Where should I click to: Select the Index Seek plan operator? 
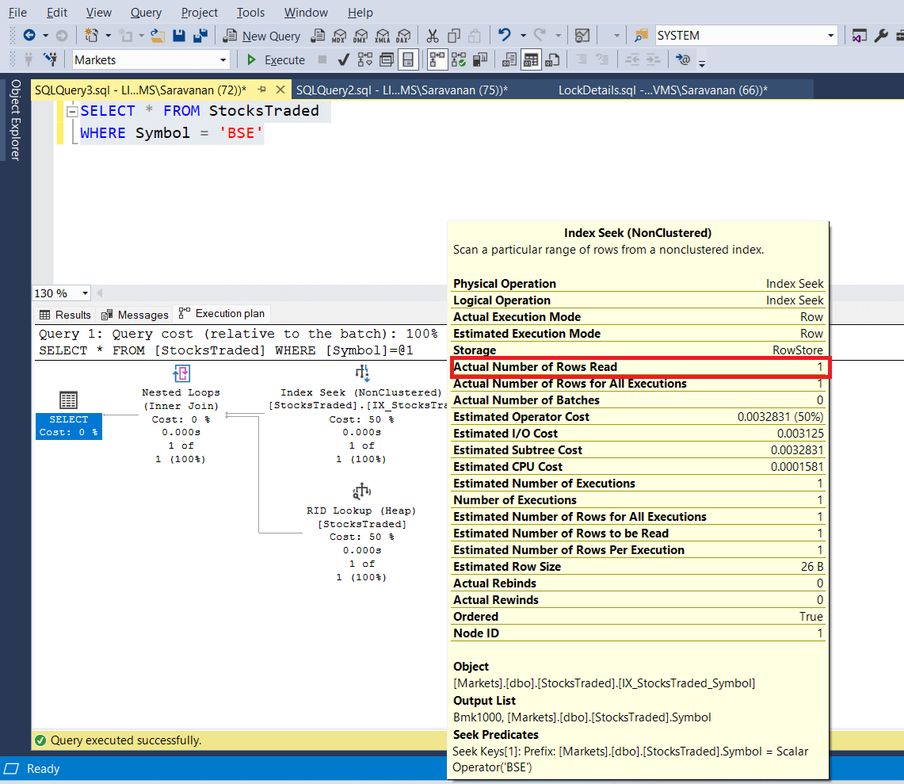coord(362,373)
